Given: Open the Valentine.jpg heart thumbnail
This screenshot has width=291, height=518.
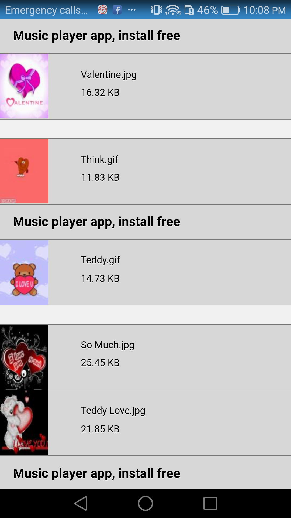Looking at the screenshot, I should (x=24, y=86).
